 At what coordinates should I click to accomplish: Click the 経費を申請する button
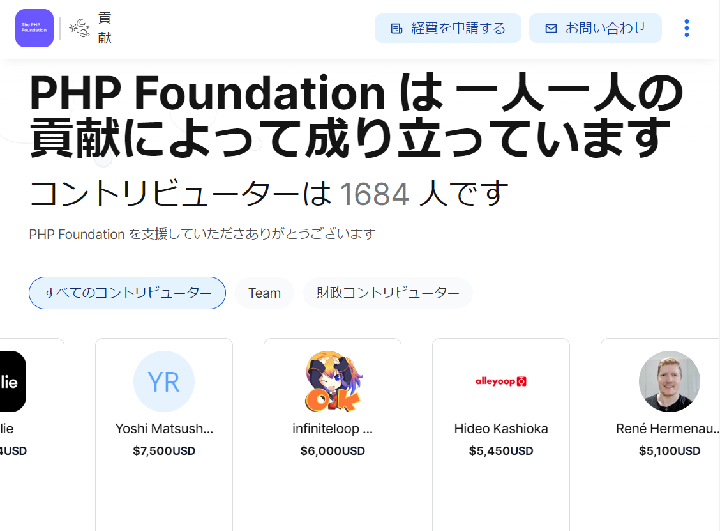click(x=447, y=27)
